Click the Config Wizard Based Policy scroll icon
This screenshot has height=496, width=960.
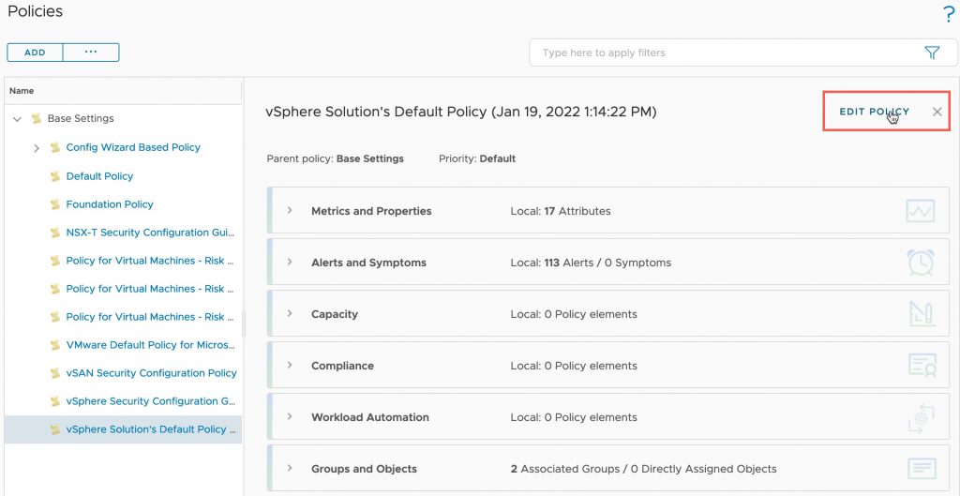point(55,147)
